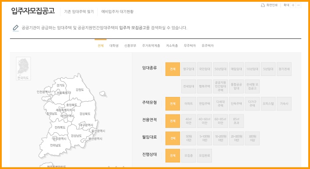Image resolution: width=310 pixels, height=169 pixels.
Task: Toggle the 영구임대 filter
Action: click(x=189, y=69)
